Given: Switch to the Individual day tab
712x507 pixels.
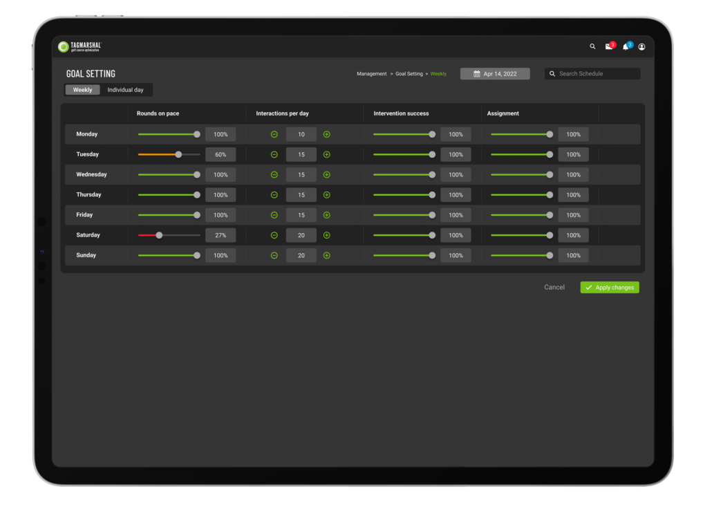Looking at the screenshot, I should pos(125,90).
